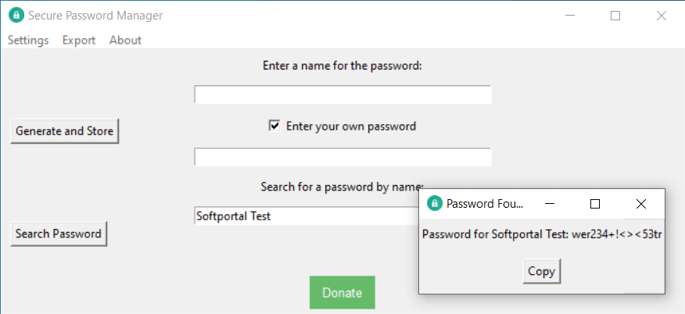Click the Secure Password Manager lock icon
This screenshot has height=314, width=685.
16,16
